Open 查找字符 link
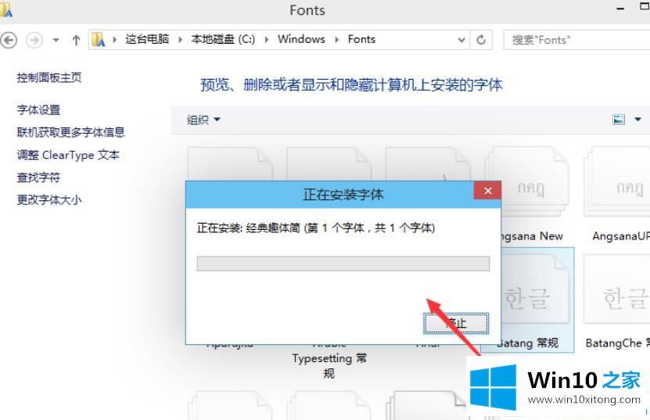650x420 pixels. (38, 178)
